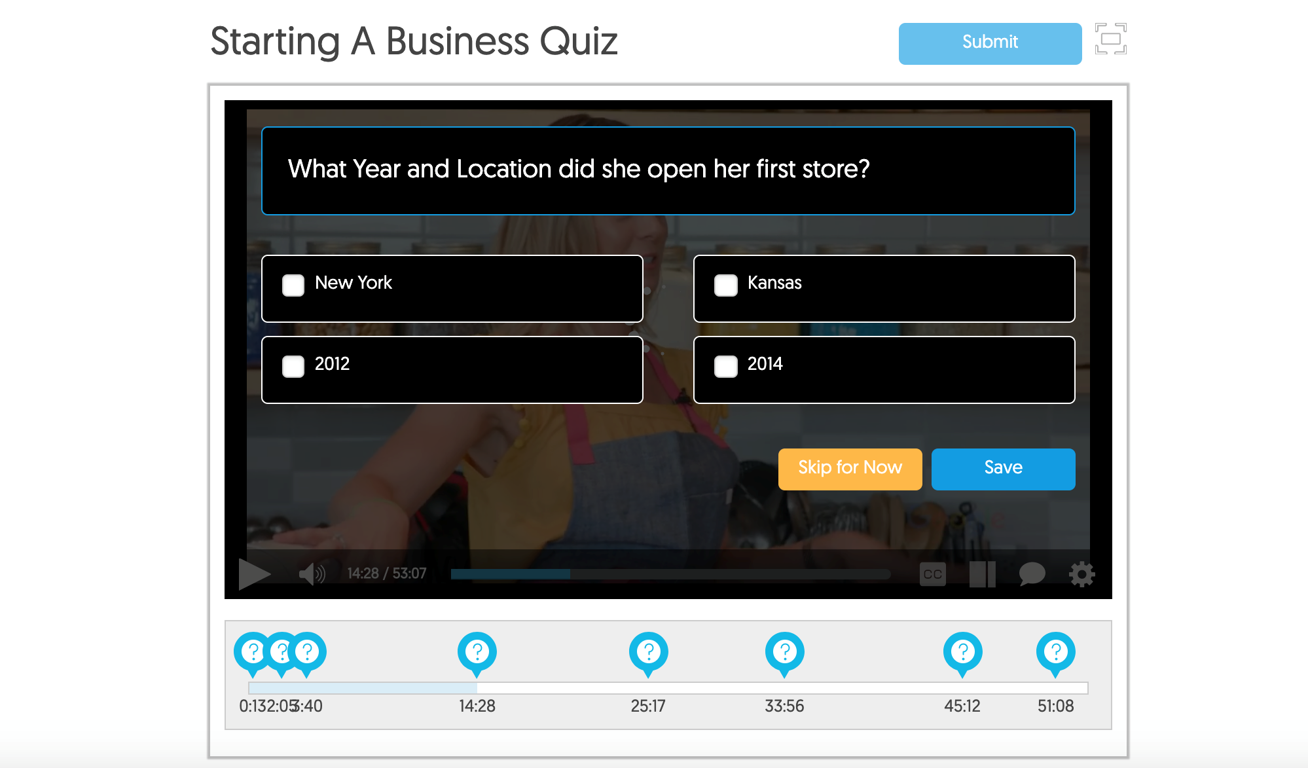
Task: Click Save to record answer
Action: coord(1002,467)
